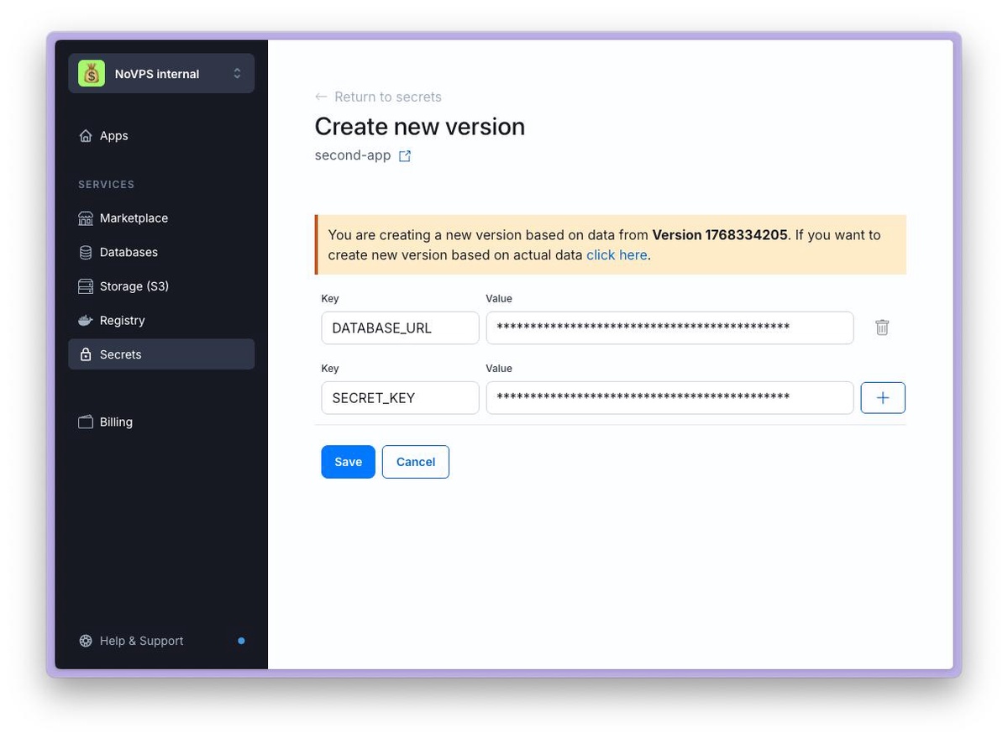Delete the DATABASE_URL row with trash icon
The height and width of the screenshot is (739, 1008).
point(882,328)
